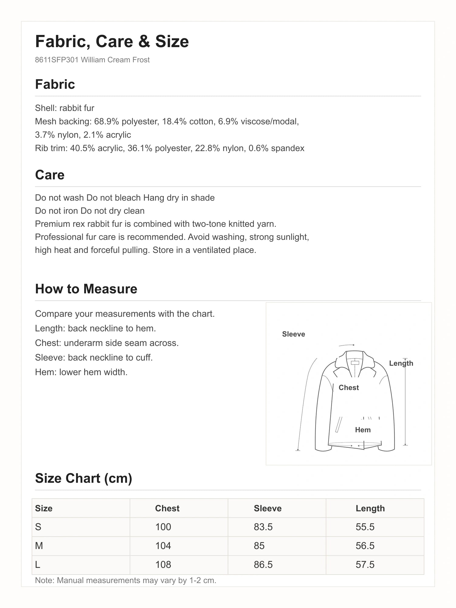Click the Fabric section heading
456x608 pixels.
(x=55, y=84)
